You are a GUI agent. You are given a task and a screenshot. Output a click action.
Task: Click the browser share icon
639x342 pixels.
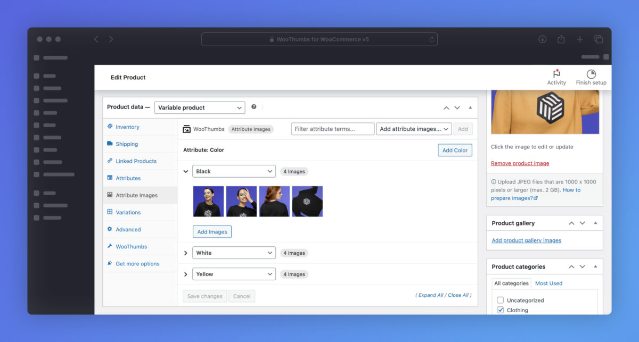(x=561, y=39)
